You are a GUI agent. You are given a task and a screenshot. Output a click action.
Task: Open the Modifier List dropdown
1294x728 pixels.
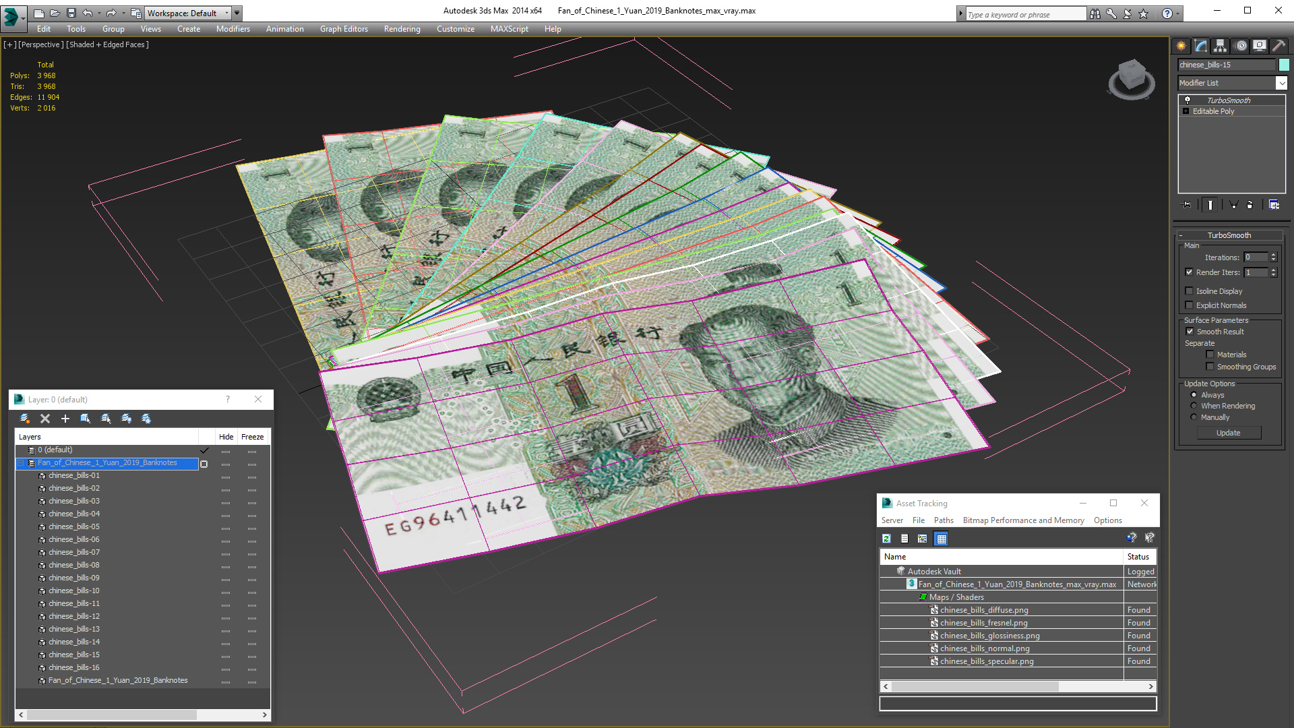pos(1281,83)
